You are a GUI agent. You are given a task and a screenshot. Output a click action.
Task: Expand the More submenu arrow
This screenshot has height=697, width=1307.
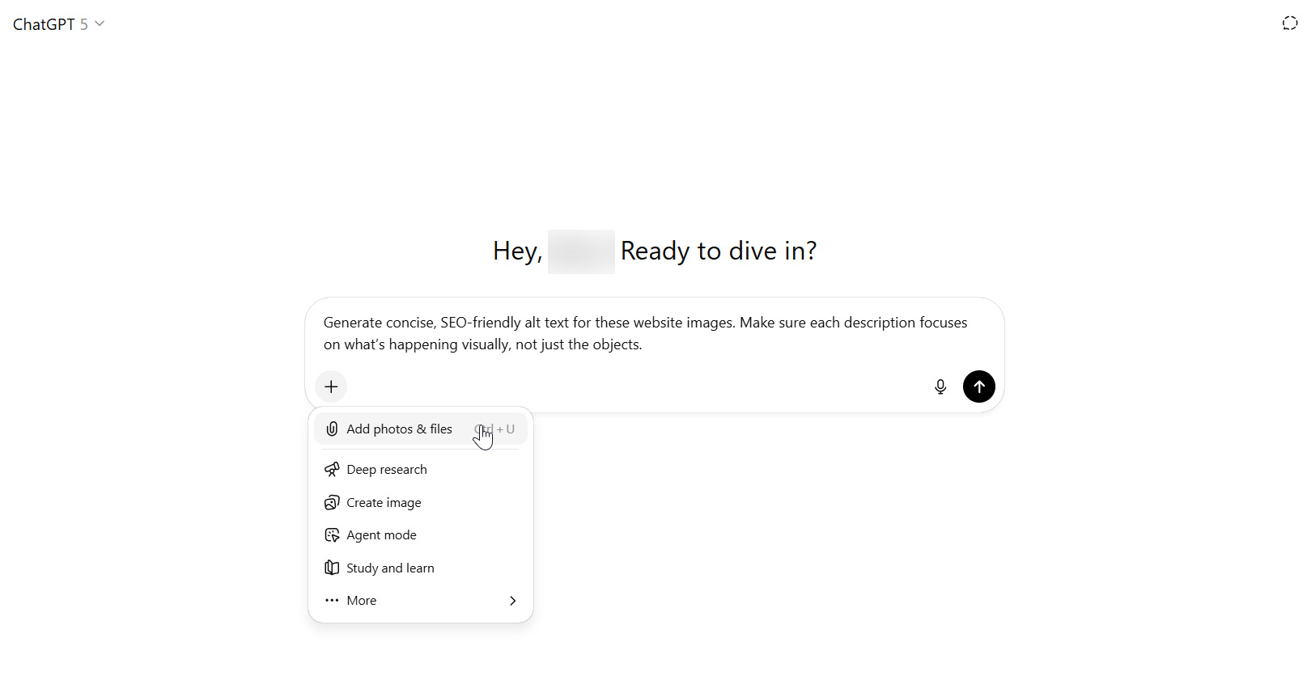[512, 601]
